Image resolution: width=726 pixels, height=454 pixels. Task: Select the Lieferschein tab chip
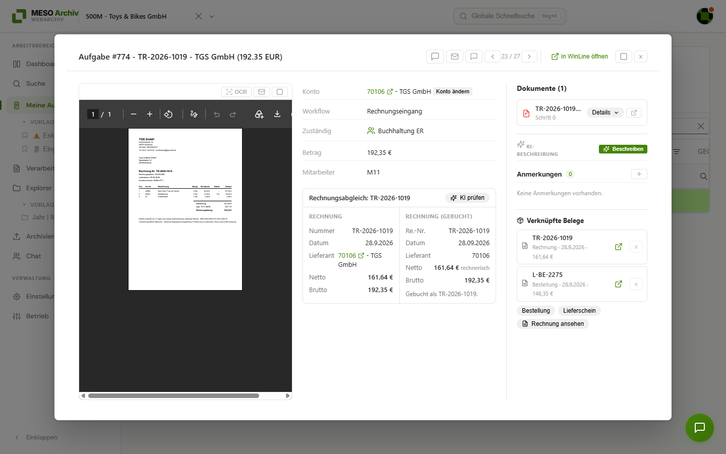579,311
